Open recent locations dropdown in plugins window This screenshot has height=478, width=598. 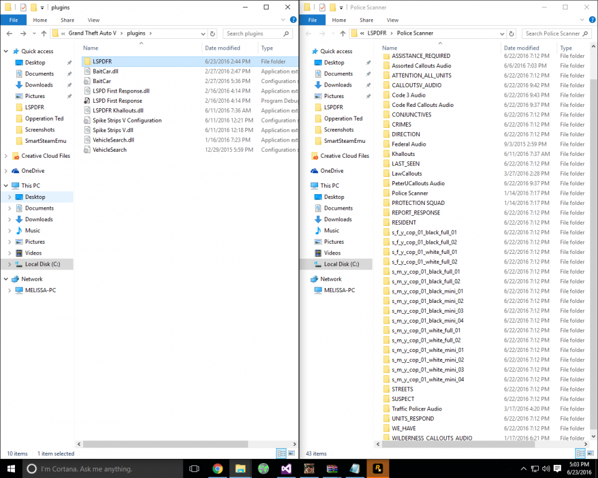tap(34, 33)
